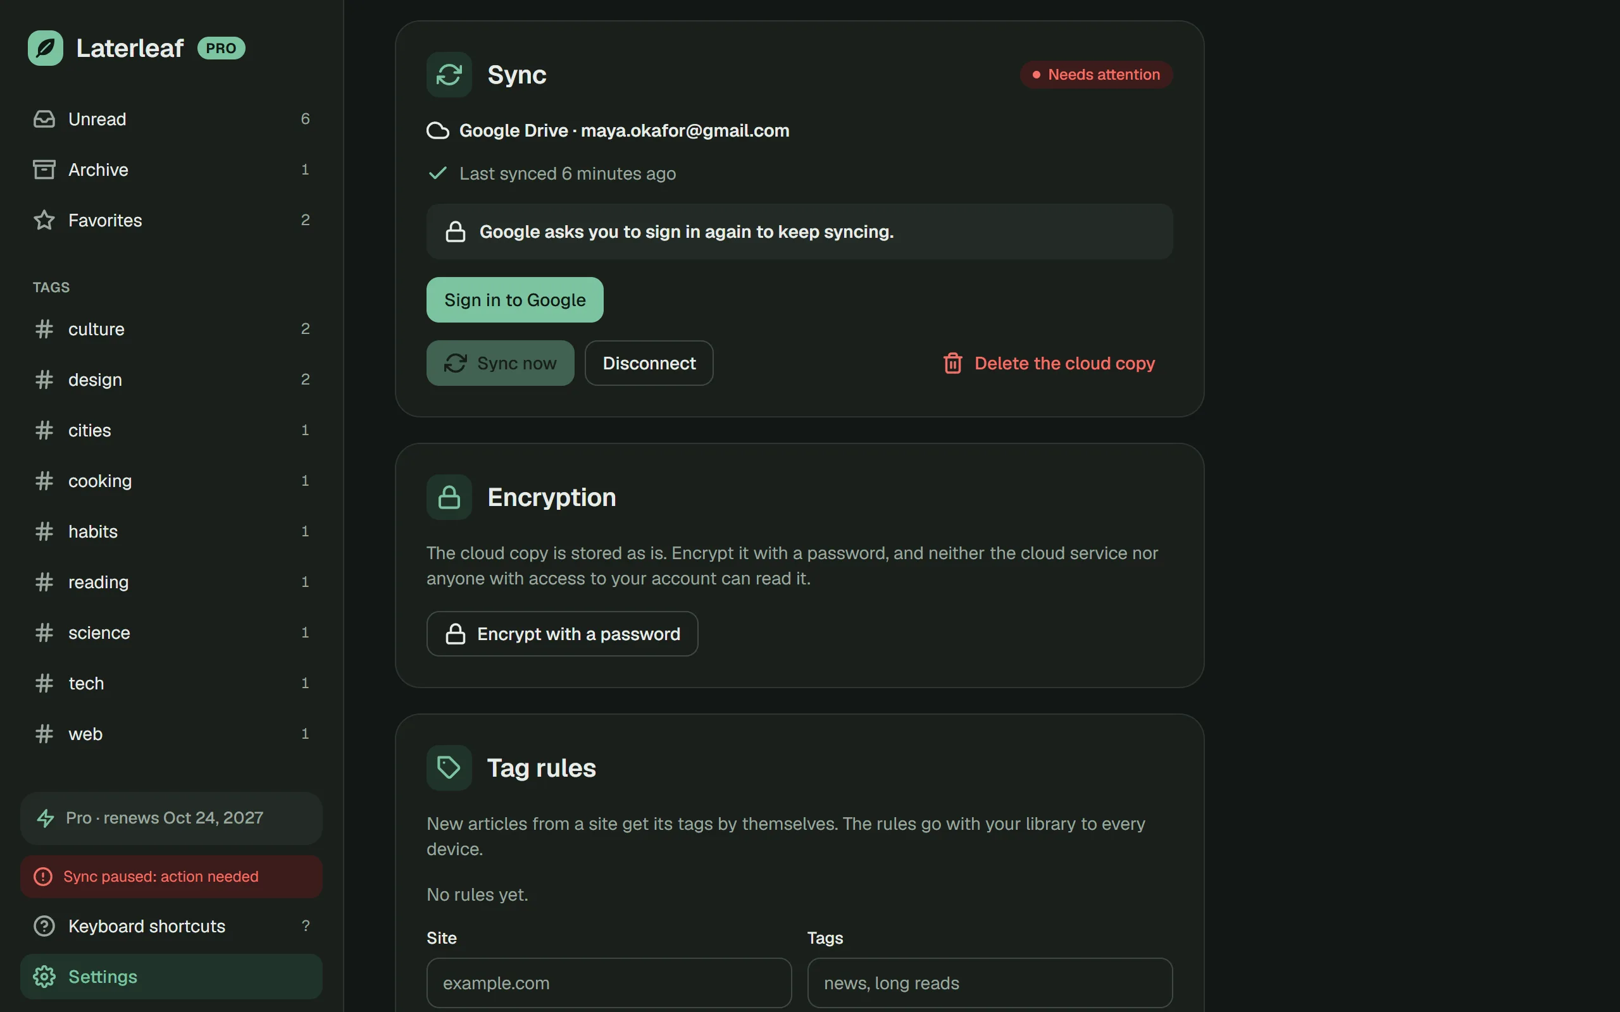Click the Encryption section lock icon

(x=449, y=497)
